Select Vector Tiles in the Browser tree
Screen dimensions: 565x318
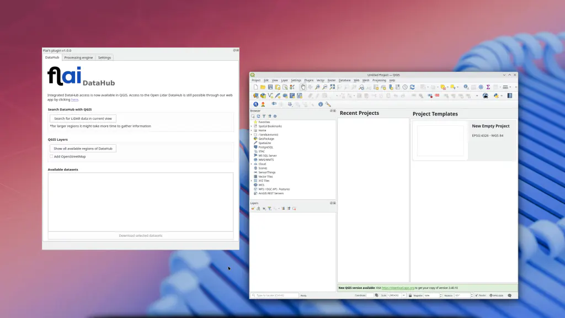point(265,177)
